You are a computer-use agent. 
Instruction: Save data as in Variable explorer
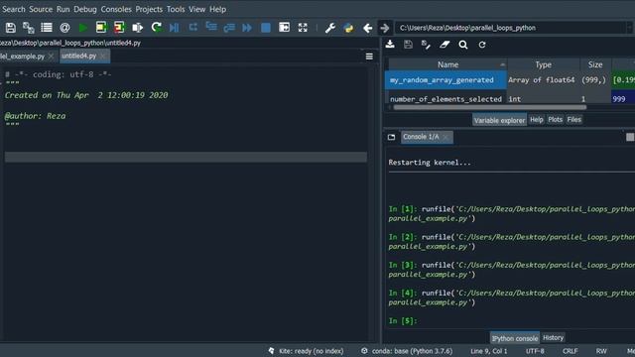tap(426, 45)
